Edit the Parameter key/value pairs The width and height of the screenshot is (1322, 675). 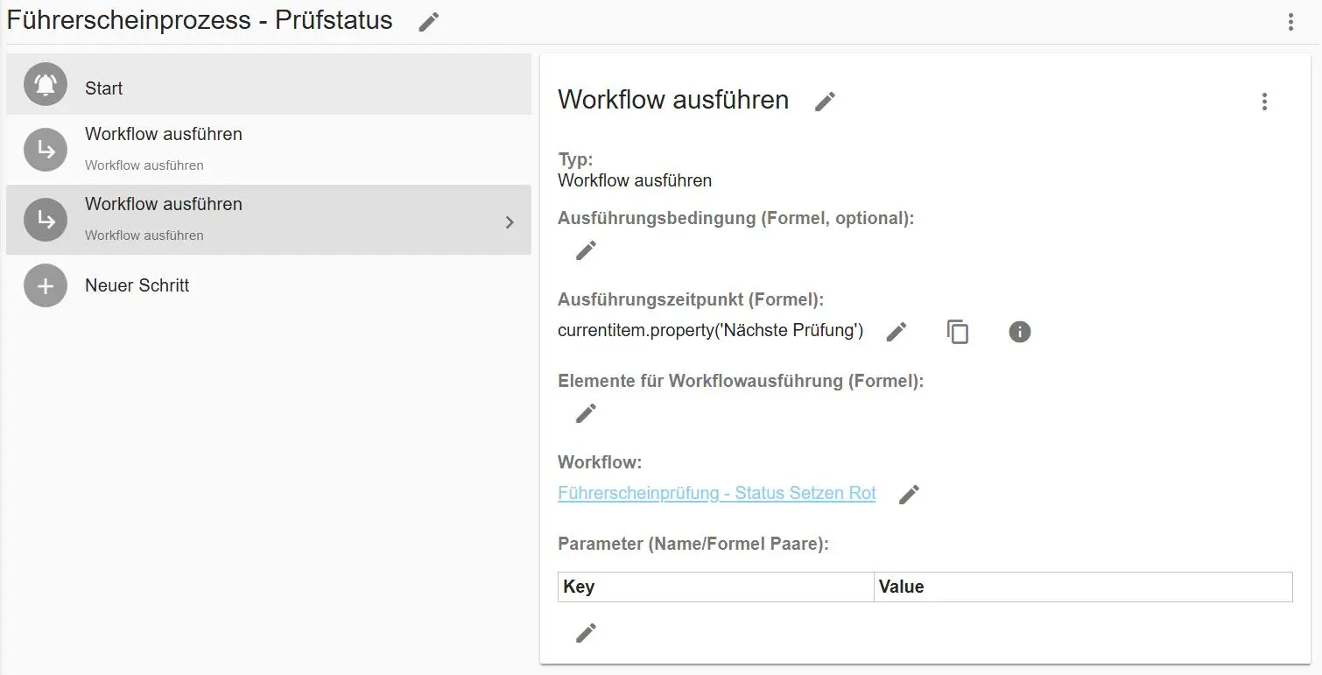tap(586, 633)
